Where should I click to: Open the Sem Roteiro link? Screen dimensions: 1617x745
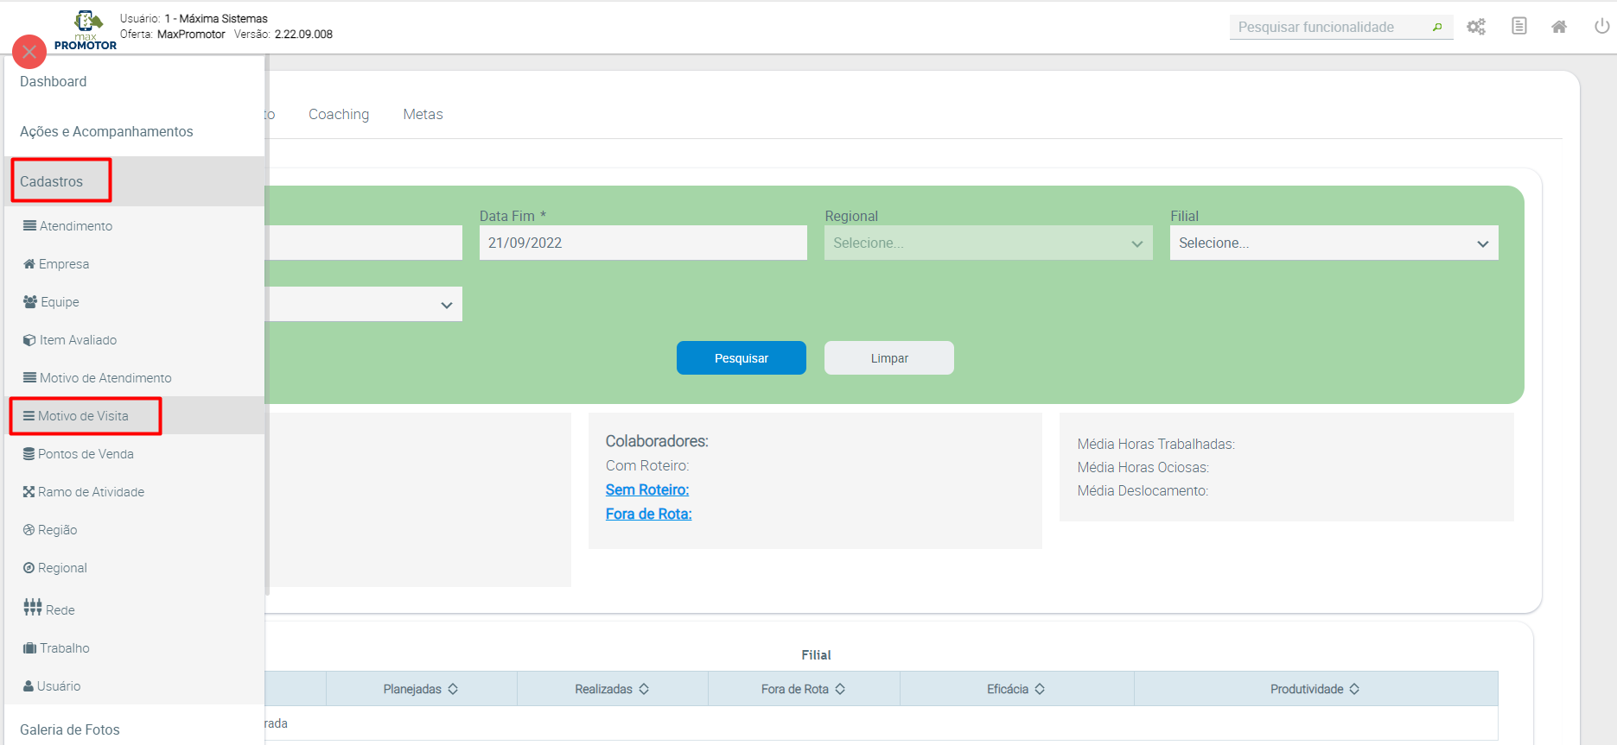click(647, 489)
